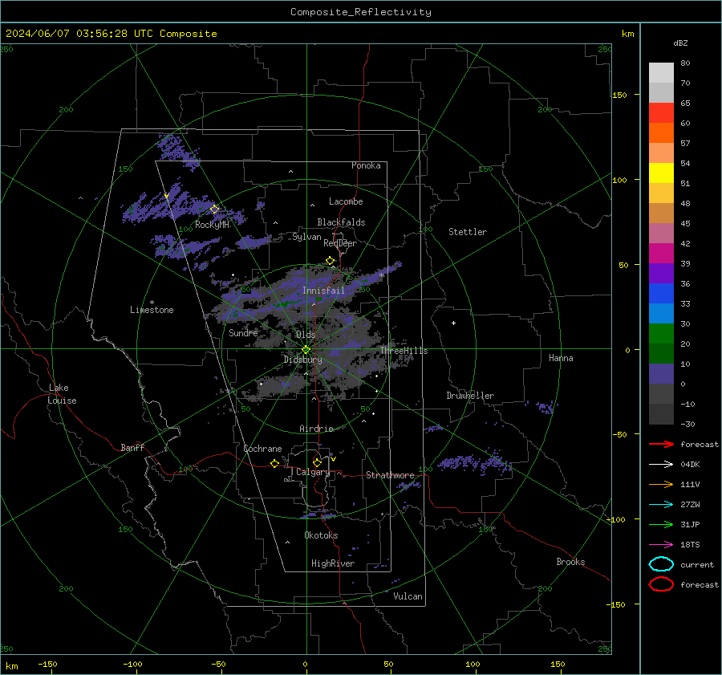
Task: Click the 150 km tick label on right axis
Action: [x=619, y=95]
